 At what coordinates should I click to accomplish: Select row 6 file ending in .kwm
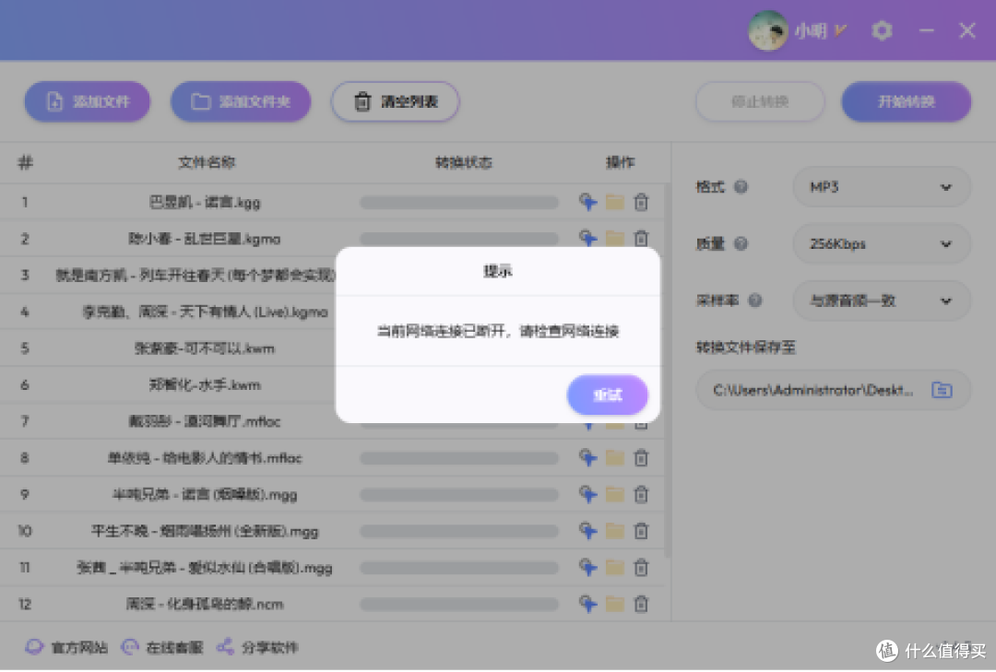point(205,385)
